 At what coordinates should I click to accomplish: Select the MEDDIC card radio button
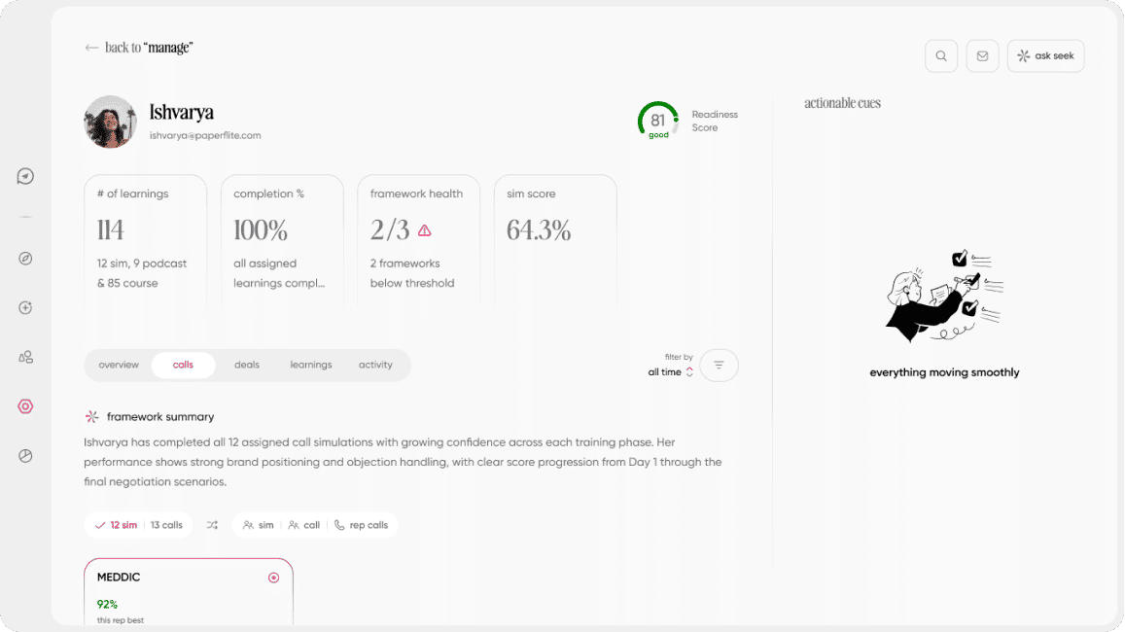coord(273,578)
